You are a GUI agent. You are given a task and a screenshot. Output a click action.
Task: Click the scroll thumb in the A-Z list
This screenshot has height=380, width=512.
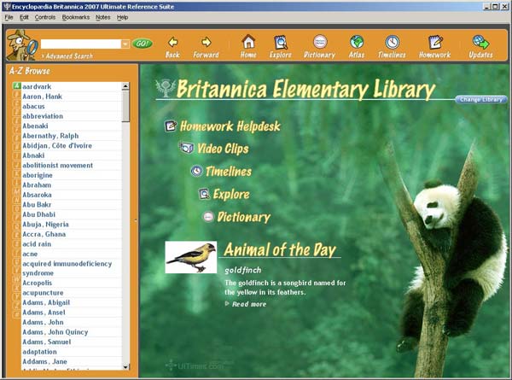click(125, 106)
